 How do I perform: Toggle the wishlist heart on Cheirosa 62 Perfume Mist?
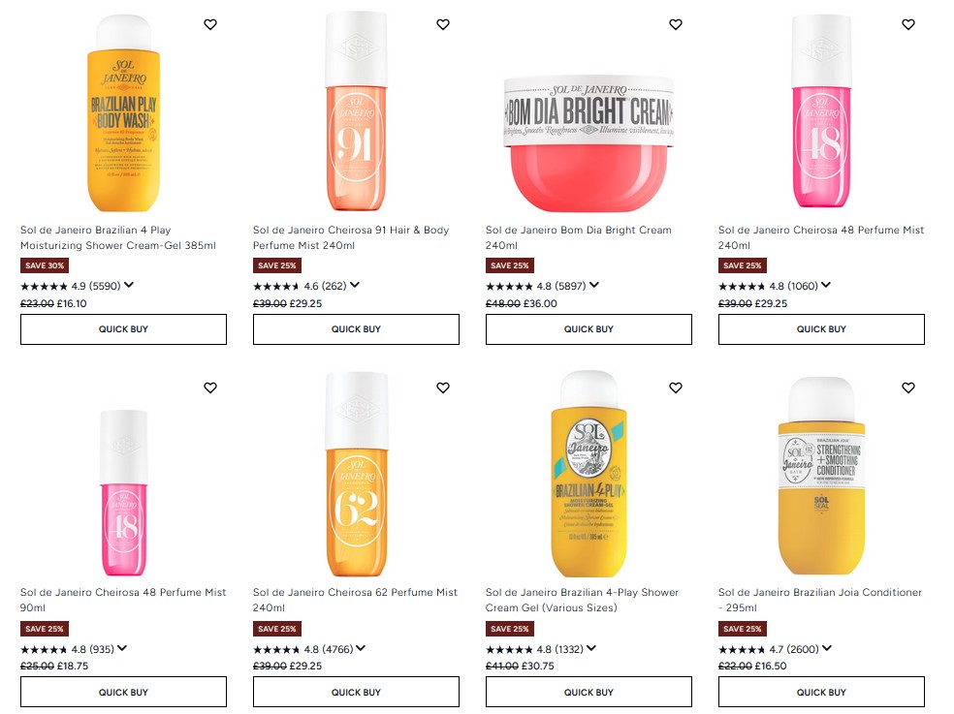(443, 388)
